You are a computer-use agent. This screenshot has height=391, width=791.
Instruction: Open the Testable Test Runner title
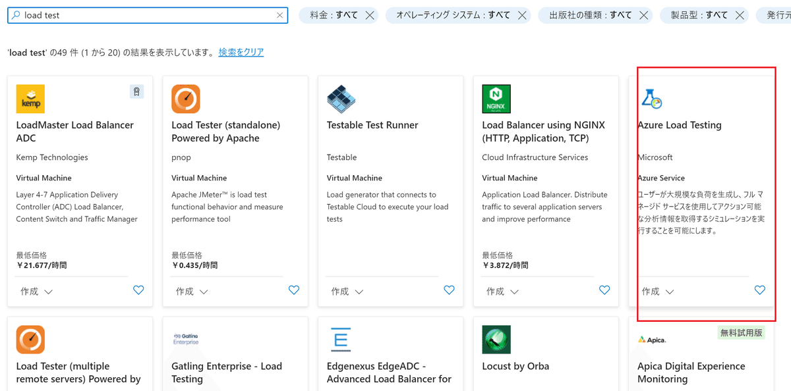click(x=372, y=125)
